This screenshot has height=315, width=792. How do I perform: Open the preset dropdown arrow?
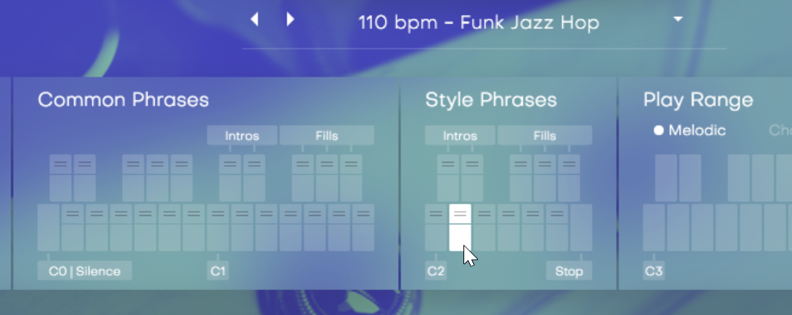click(x=678, y=19)
